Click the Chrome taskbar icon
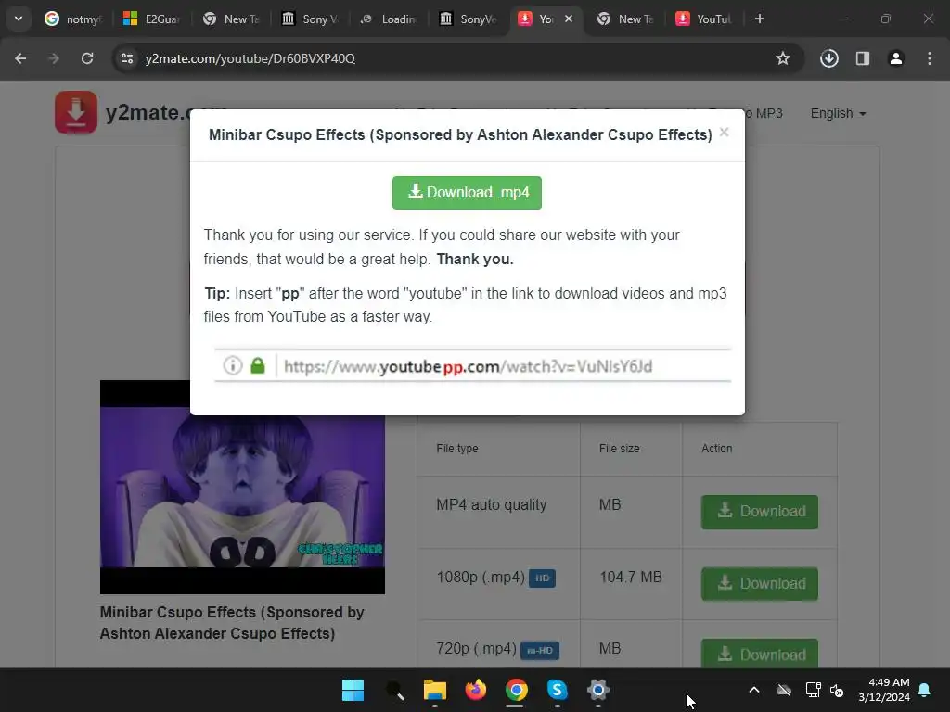 pos(516,690)
